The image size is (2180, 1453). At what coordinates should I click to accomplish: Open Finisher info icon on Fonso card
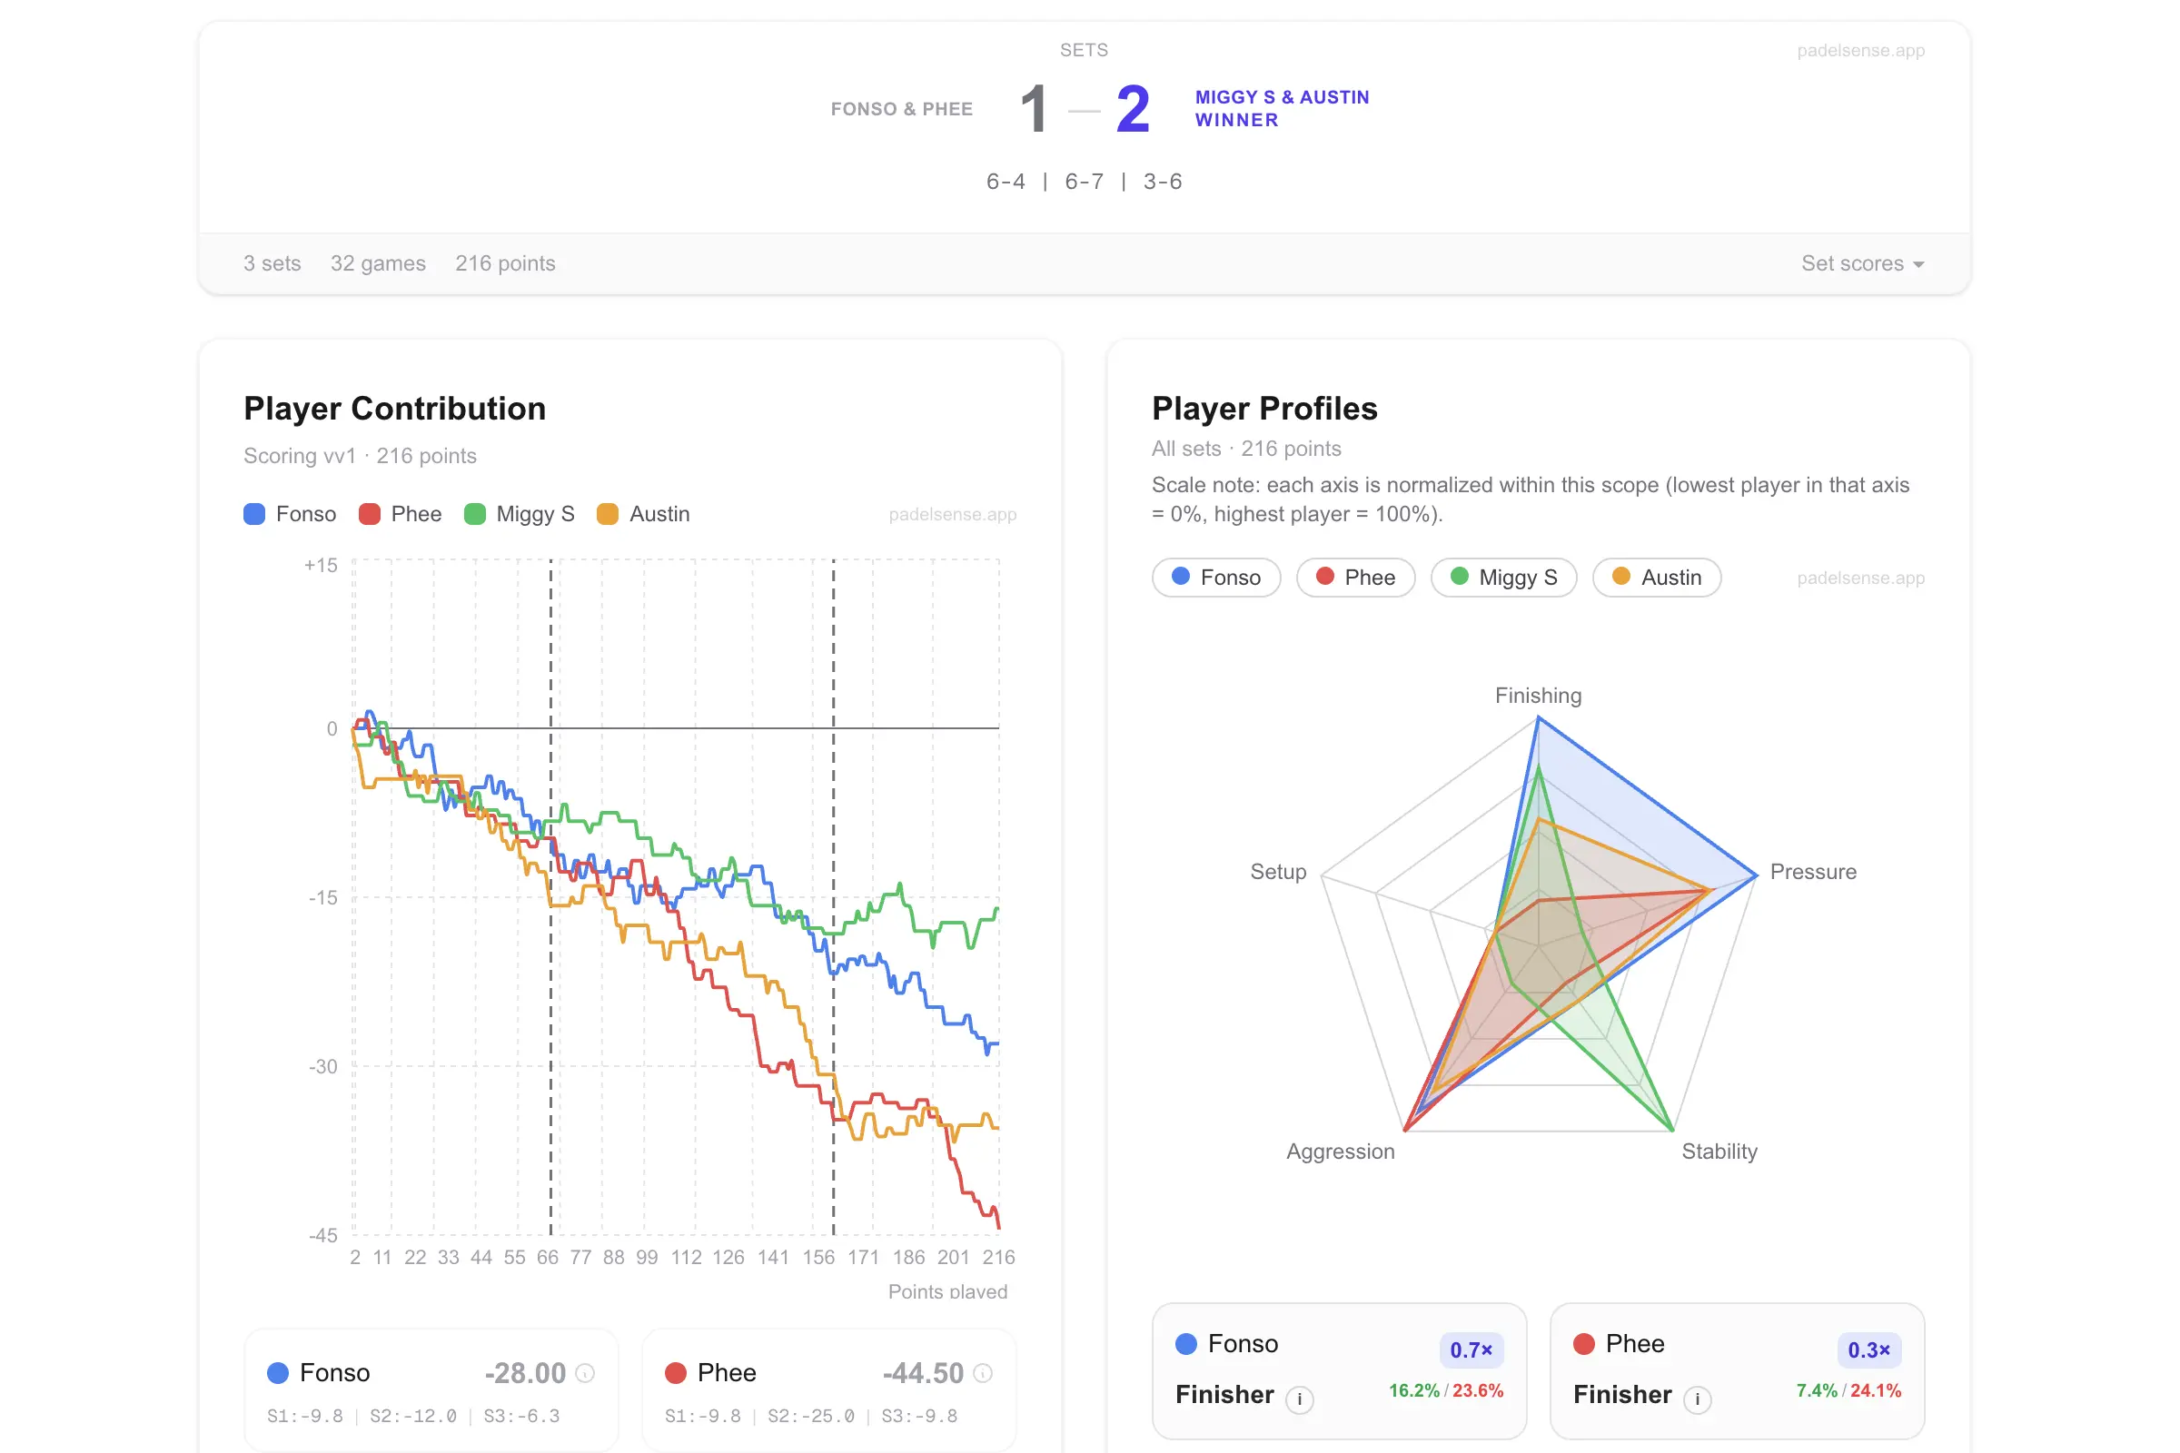[1300, 1399]
